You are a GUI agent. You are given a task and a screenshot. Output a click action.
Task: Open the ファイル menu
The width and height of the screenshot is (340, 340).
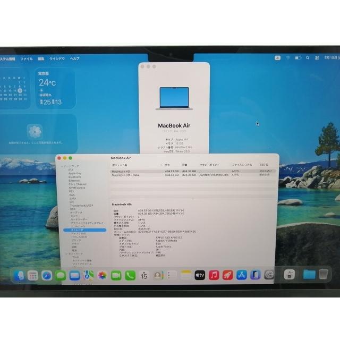pos(27,59)
